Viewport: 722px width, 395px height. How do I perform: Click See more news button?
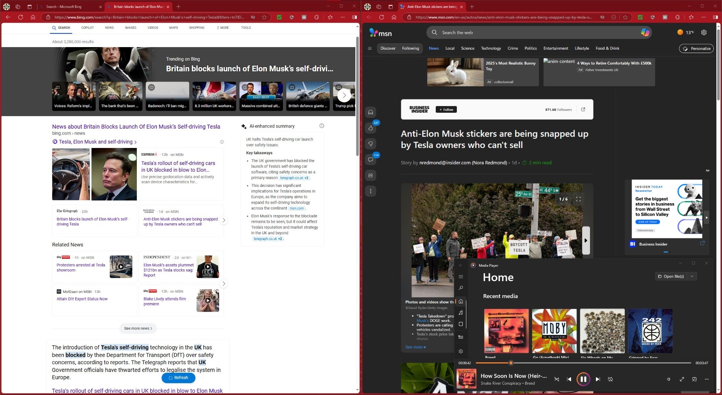click(x=138, y=328)
